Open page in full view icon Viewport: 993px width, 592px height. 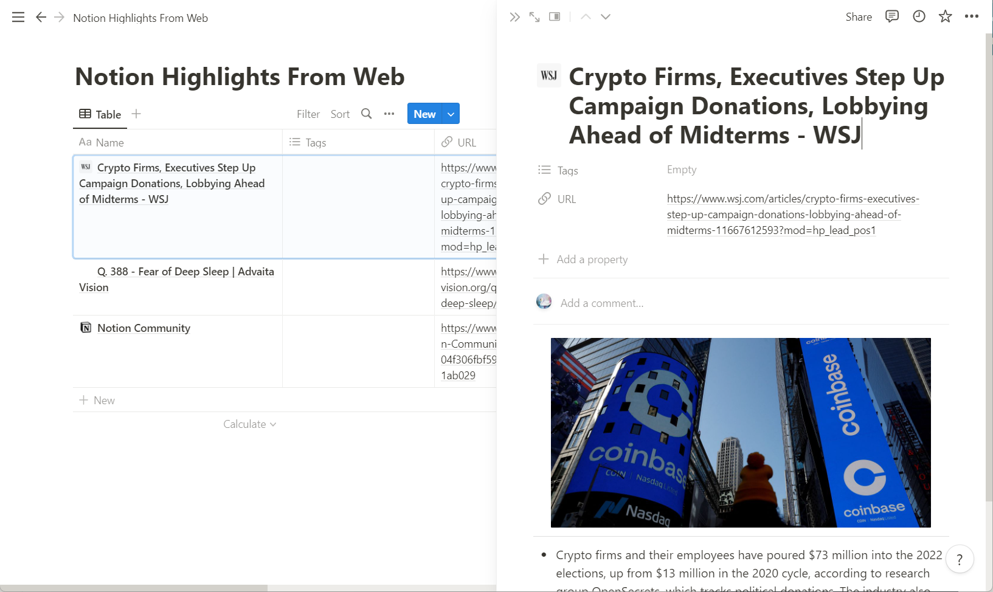pos(535,17)
